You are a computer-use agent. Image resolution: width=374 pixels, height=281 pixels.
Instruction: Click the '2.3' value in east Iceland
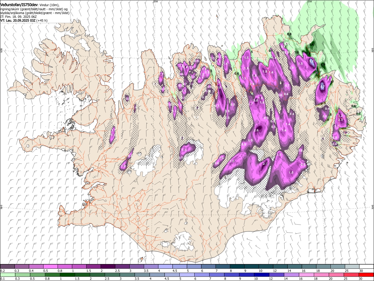pyautogui.click(x=340, y=120)
